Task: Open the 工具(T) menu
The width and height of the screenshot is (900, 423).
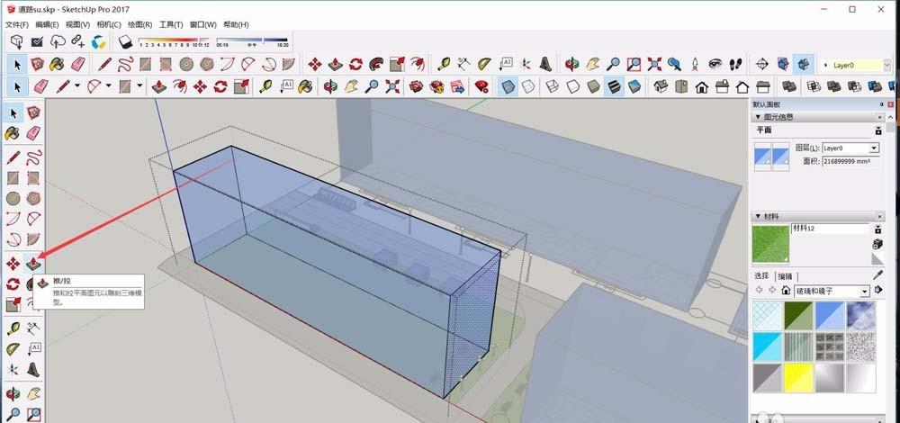Action: pyautogui.click(x=170, y=24)
